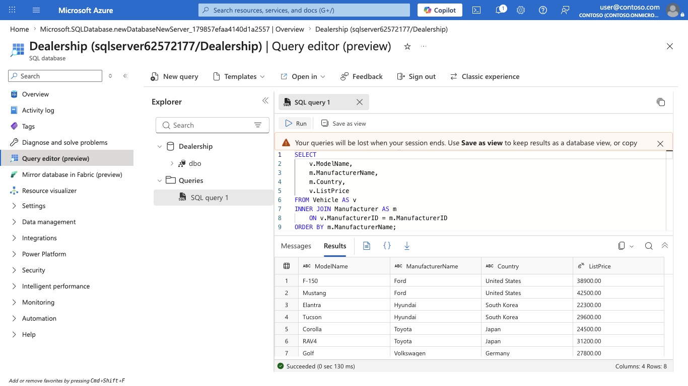Collapse the Queries folder

160,180
